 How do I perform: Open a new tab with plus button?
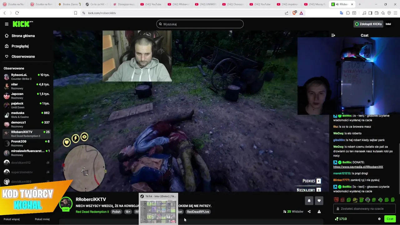[360, 4]
